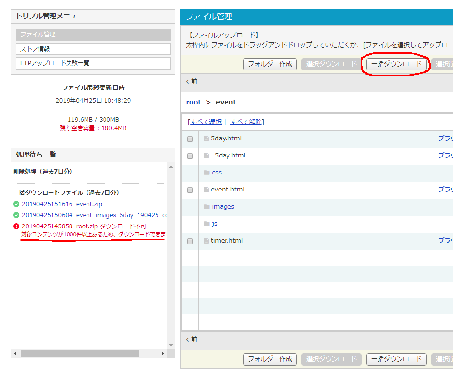The width and height of the screenshot is (453, 383).
Task: Click the images folder icon
Action: [207, 207]
